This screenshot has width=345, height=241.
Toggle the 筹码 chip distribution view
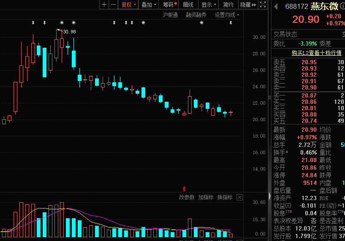coord(170,5)
